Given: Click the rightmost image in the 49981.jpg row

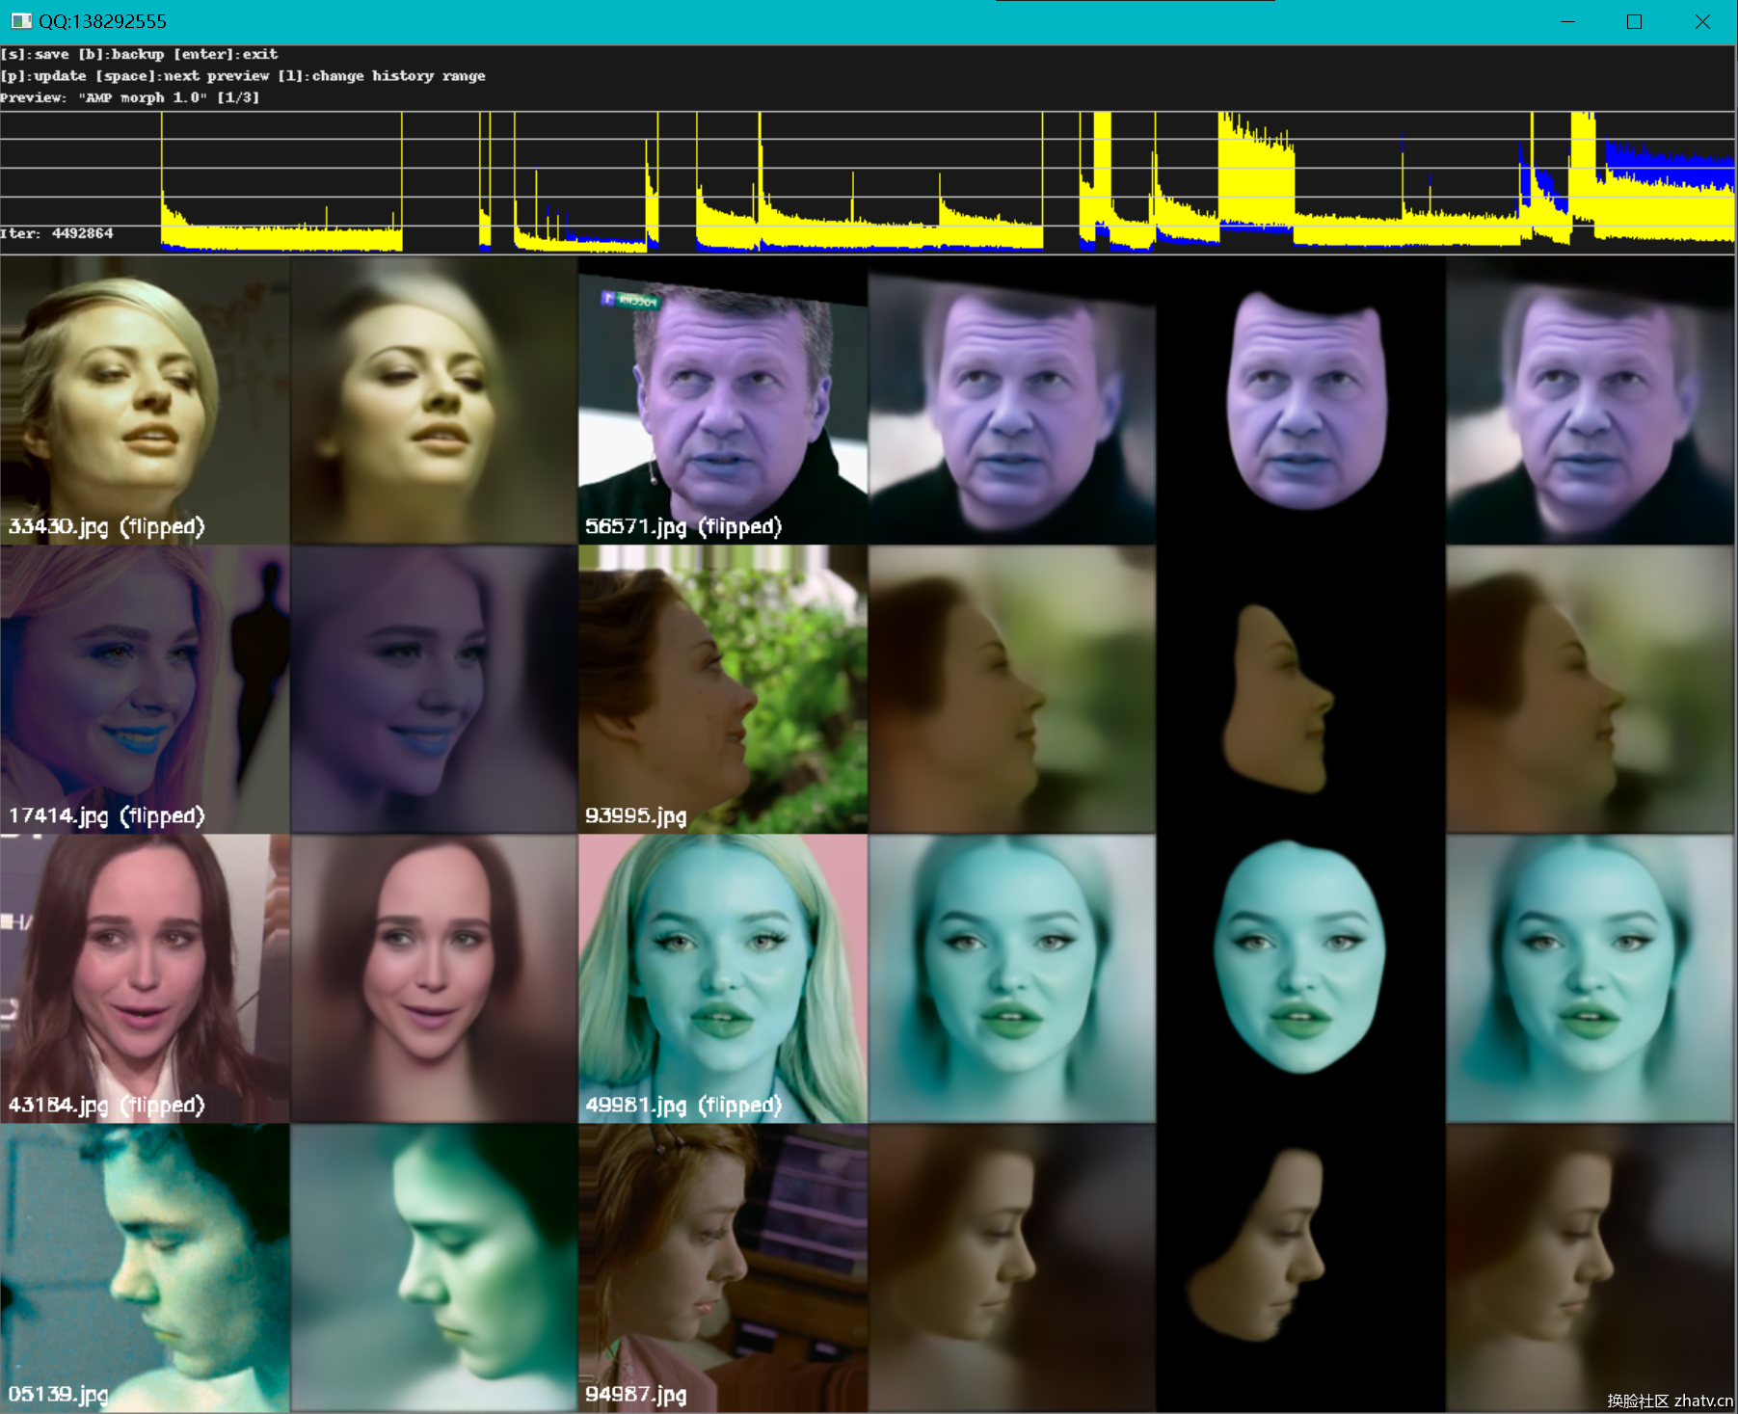Looking at the screenshot, I should coord(1591,978).
